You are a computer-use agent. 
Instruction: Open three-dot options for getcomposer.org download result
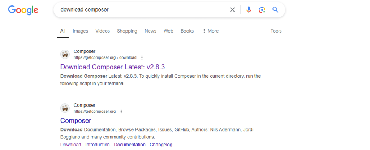coord(142,57)
